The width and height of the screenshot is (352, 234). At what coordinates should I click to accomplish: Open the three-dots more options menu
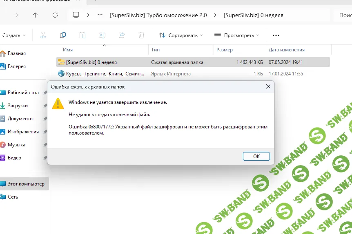(276, 35)
